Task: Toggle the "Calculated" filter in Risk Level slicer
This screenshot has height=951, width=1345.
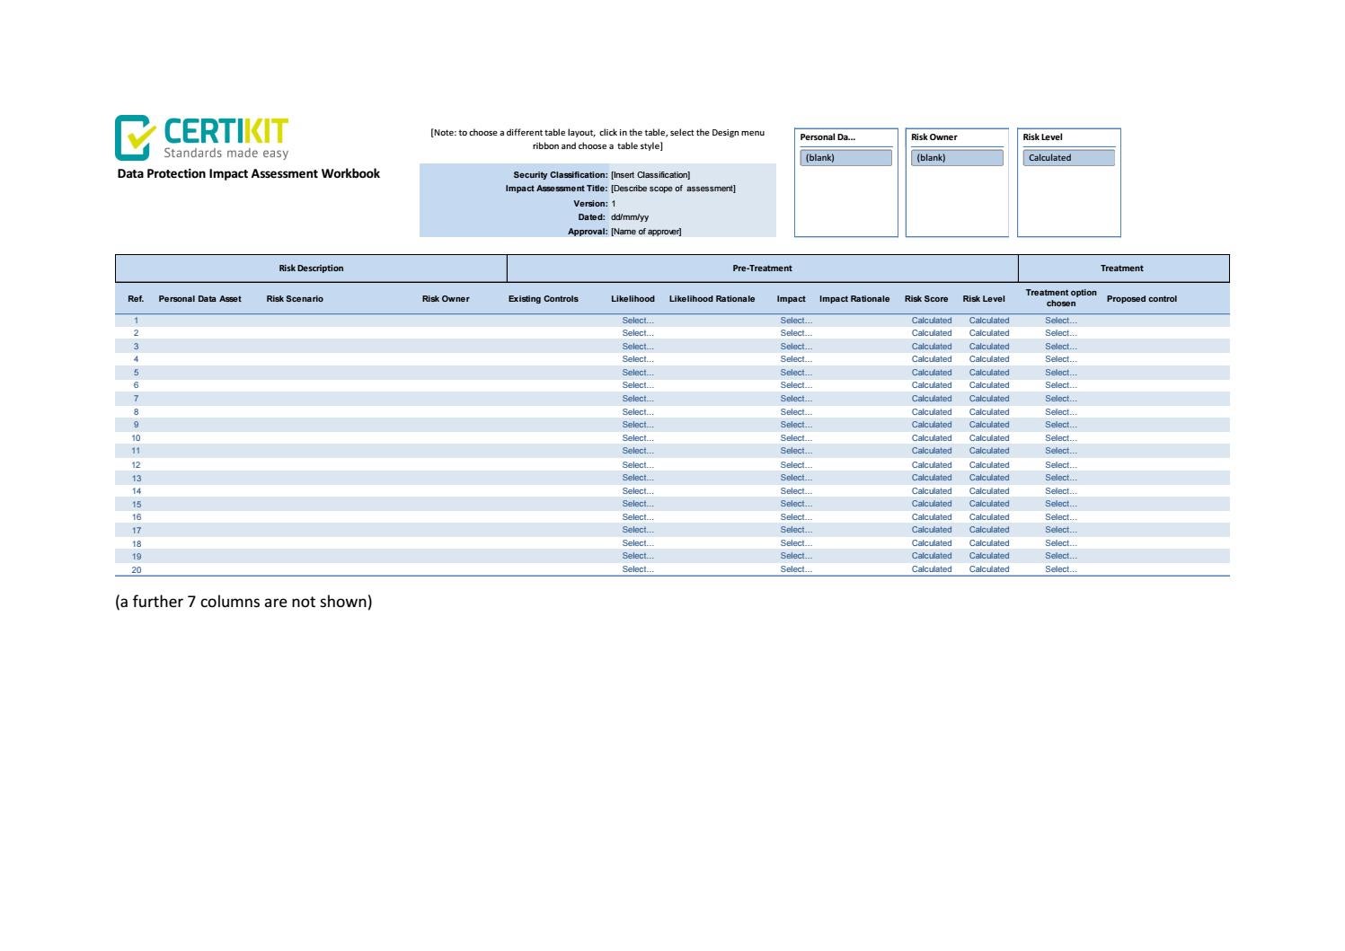Action: coord(1069,156)
